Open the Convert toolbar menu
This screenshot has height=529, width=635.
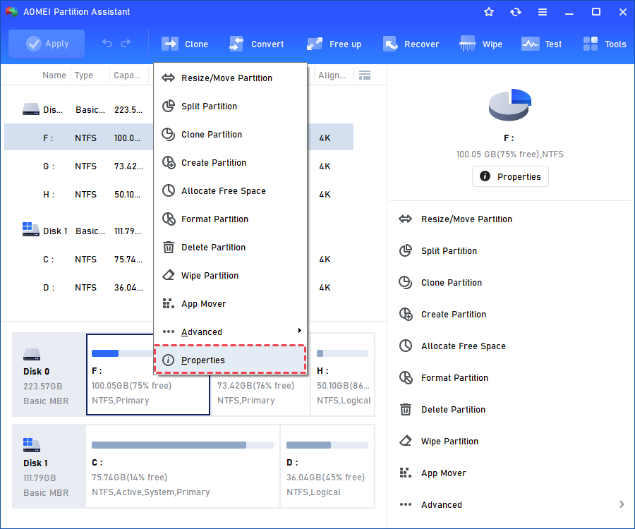[257, 44]
